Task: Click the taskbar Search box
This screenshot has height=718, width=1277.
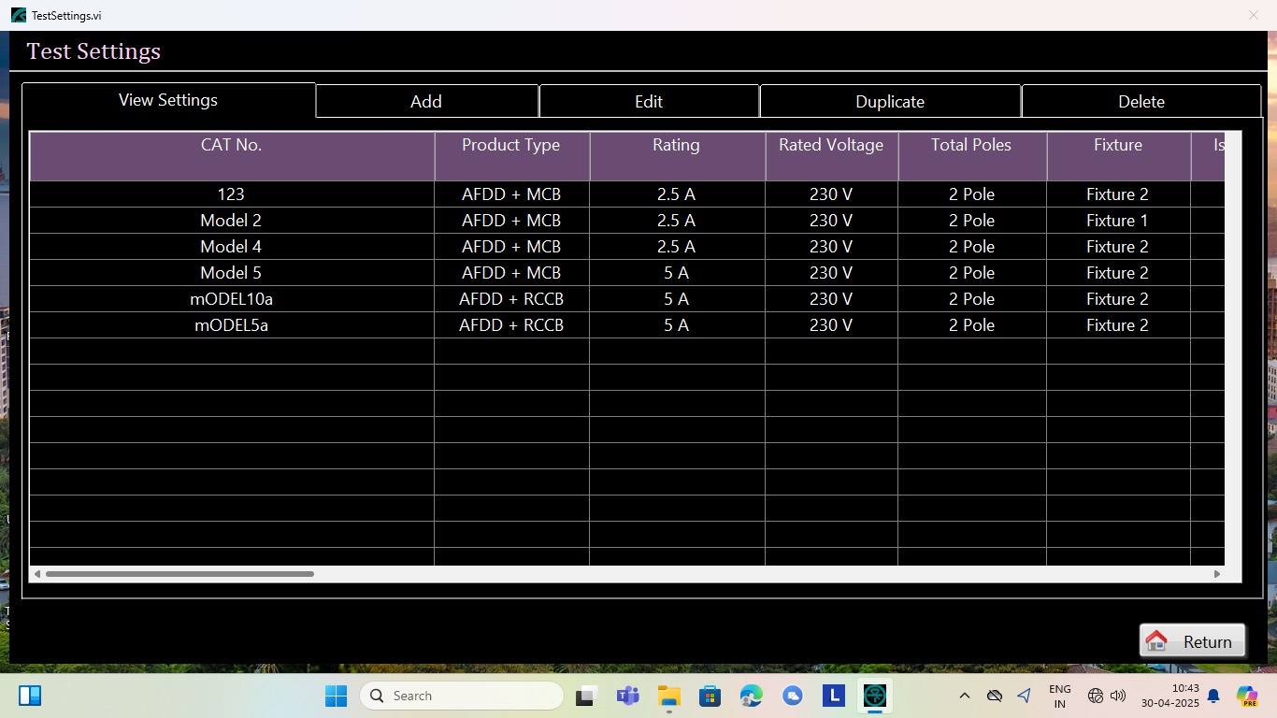Action: [462, 696]
